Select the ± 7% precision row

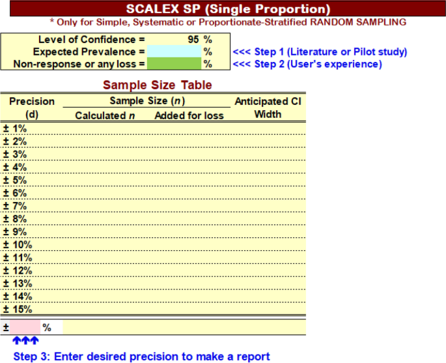(153, 205)
